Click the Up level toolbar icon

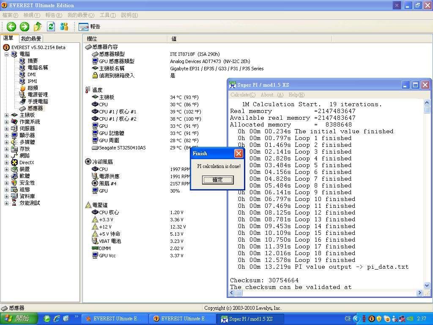click(38, 27)
